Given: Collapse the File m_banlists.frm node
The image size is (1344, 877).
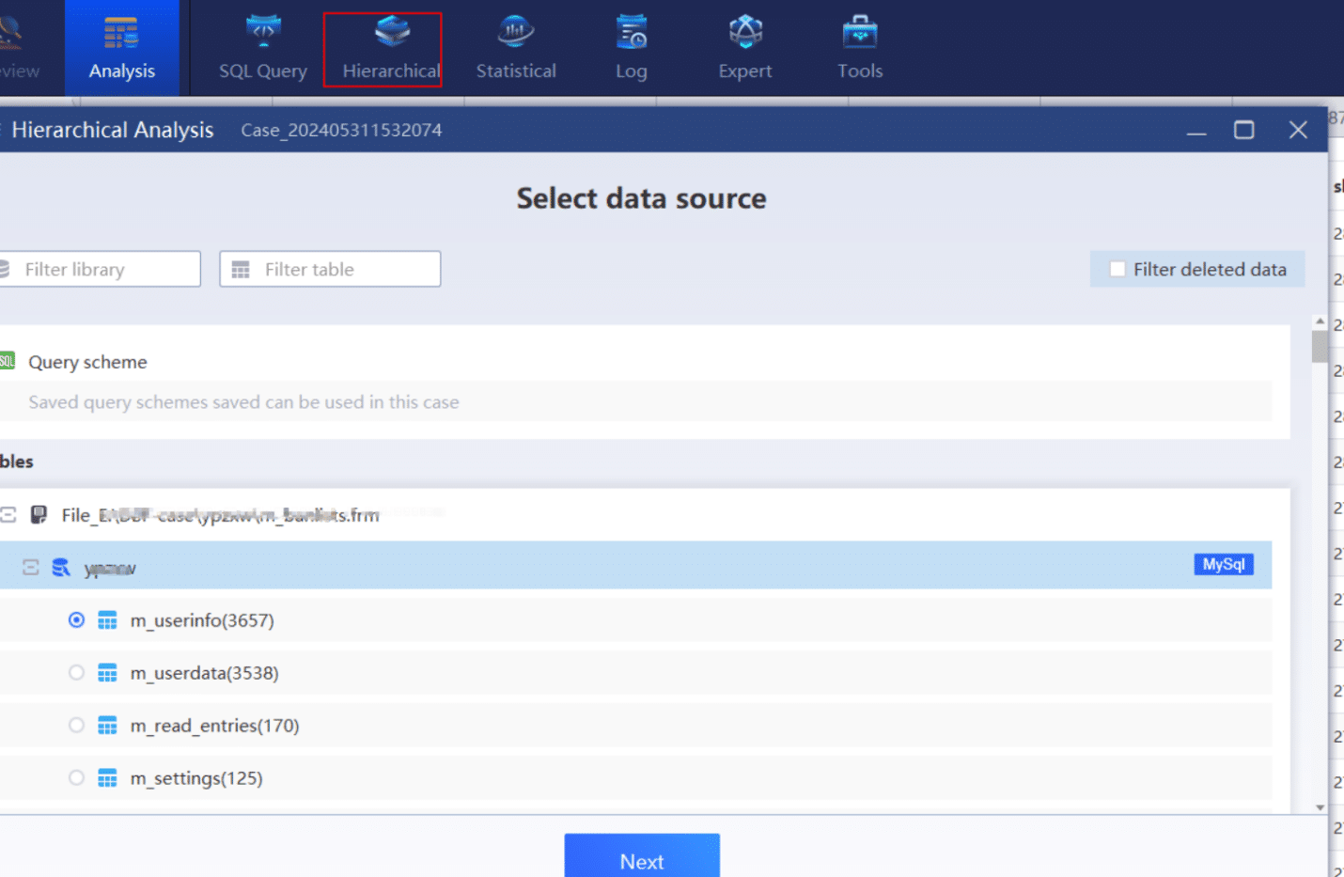Looking at the screenshot, I should [8, 515].
